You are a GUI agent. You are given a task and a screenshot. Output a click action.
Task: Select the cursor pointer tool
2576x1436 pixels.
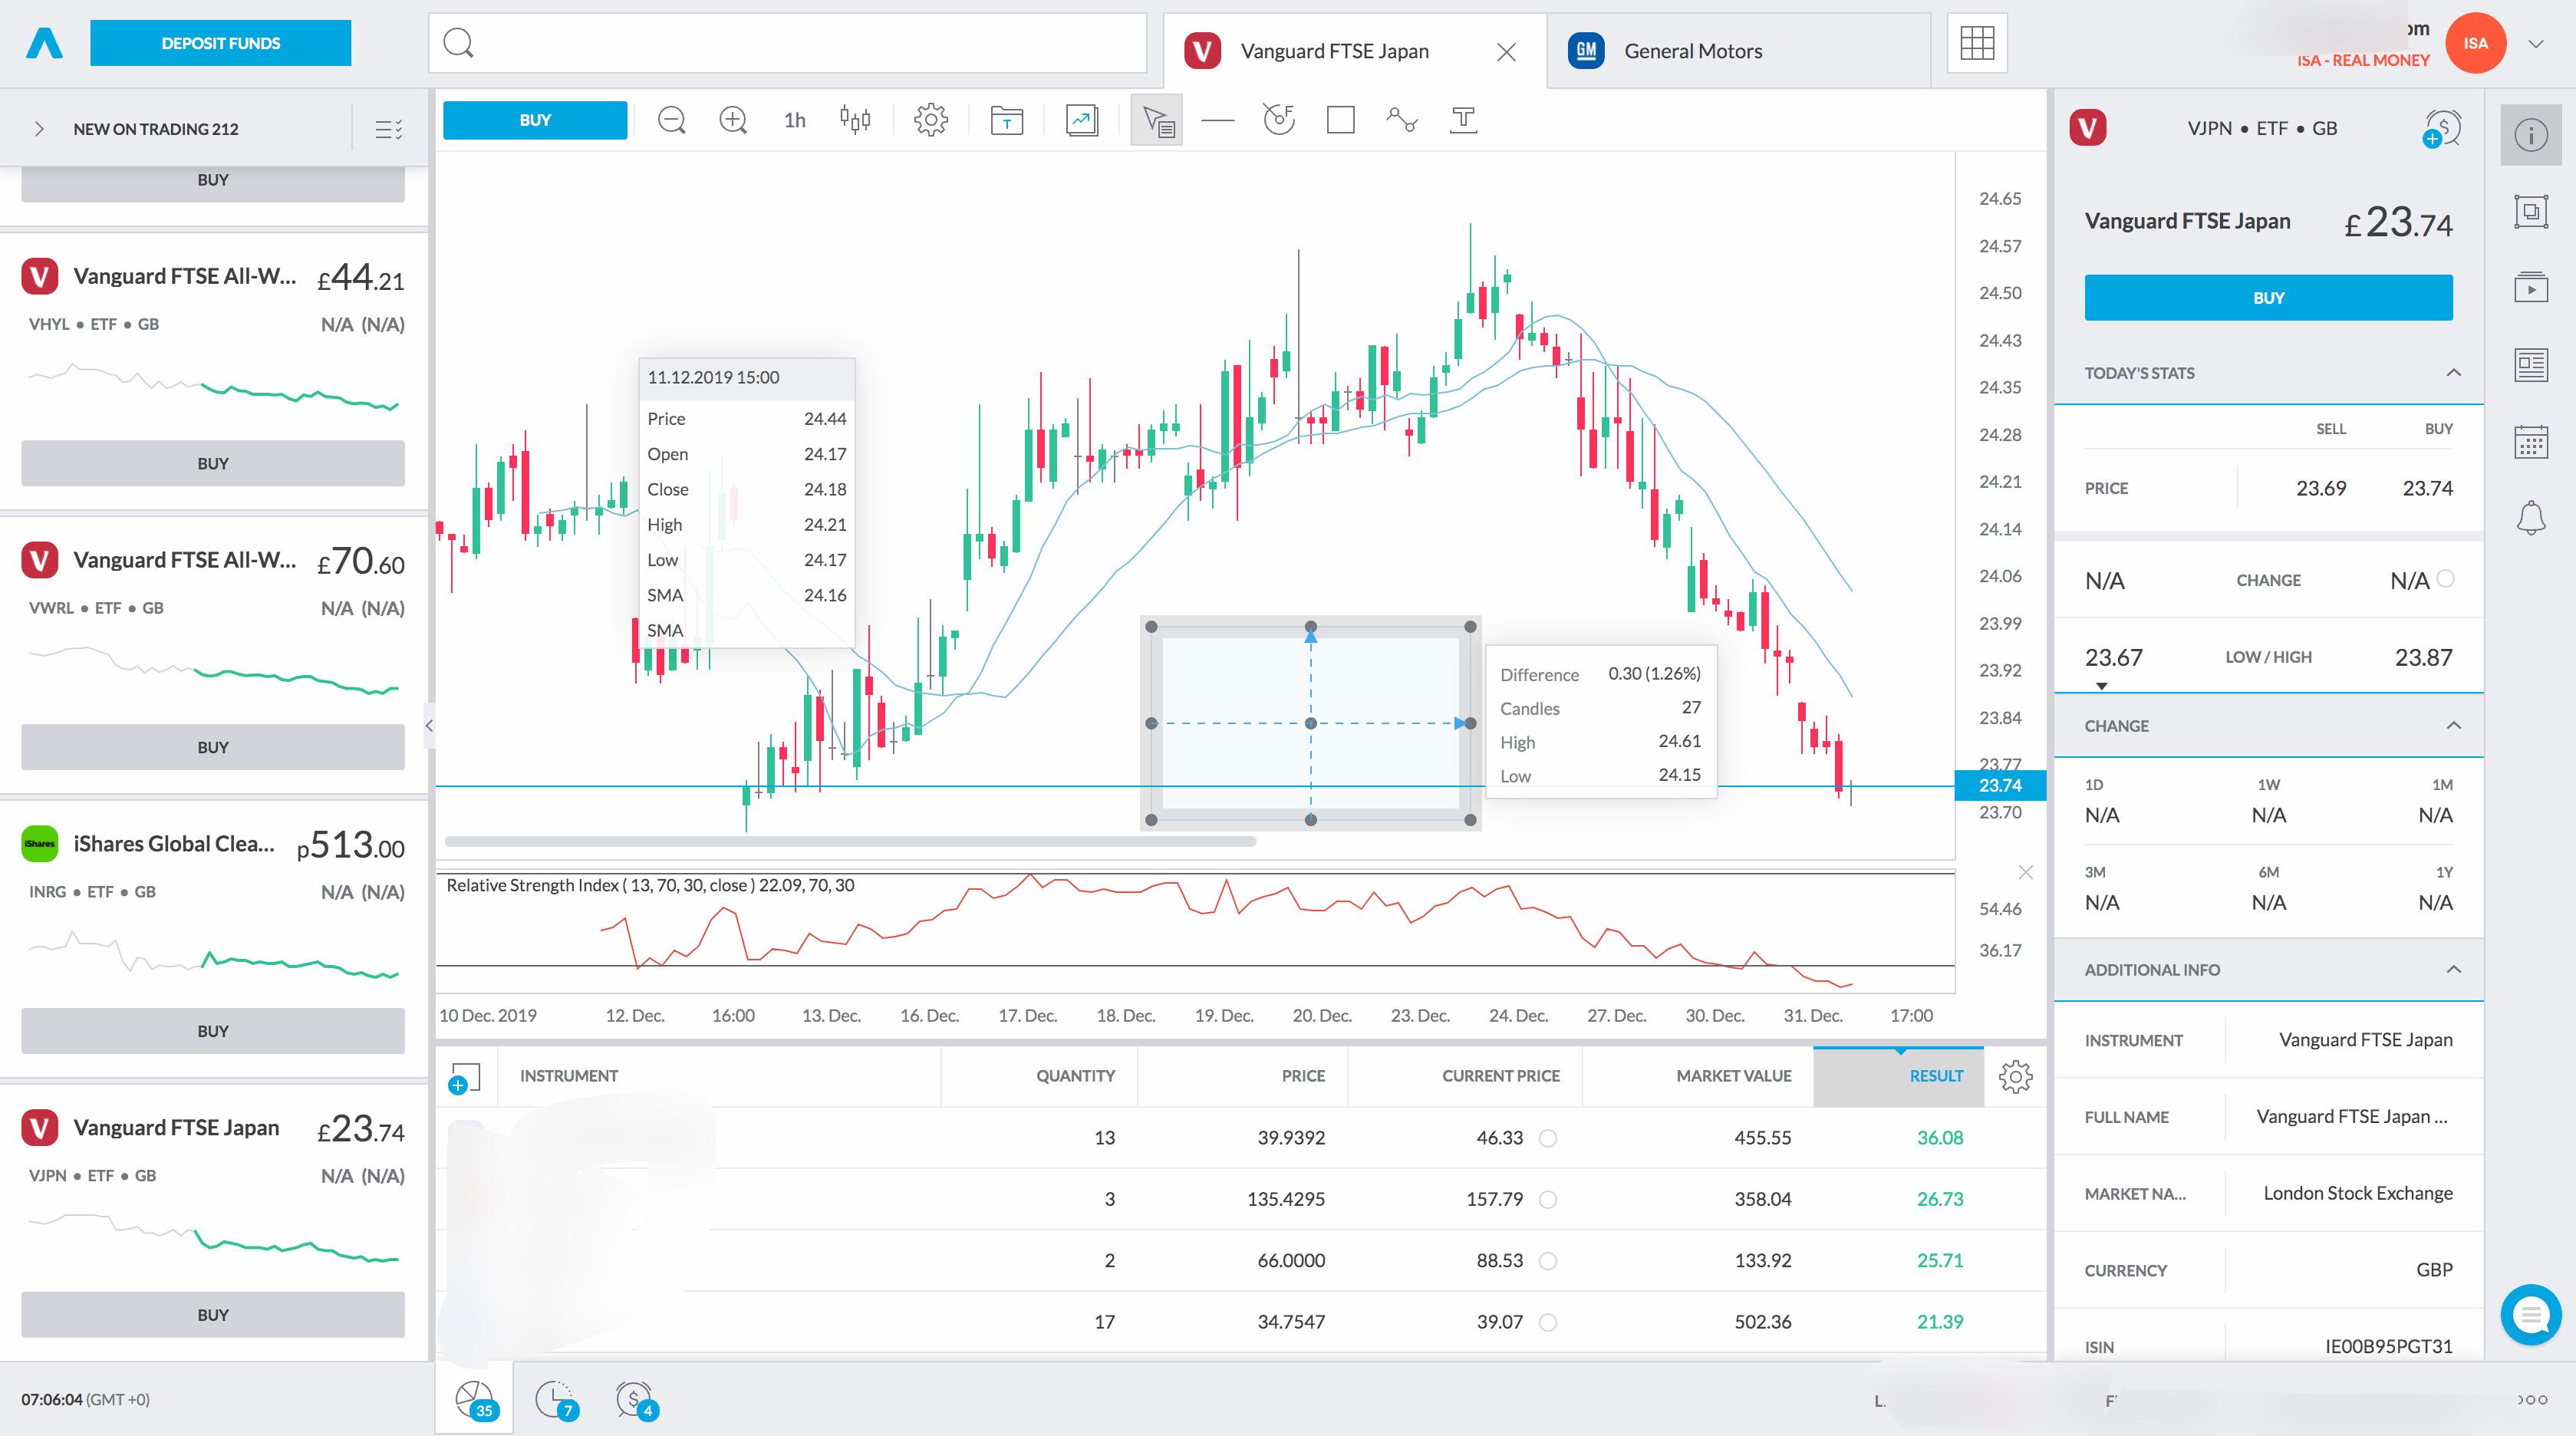[1157, 120]
